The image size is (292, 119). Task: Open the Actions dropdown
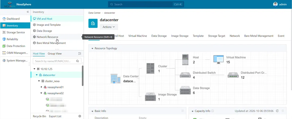point(109,27)
